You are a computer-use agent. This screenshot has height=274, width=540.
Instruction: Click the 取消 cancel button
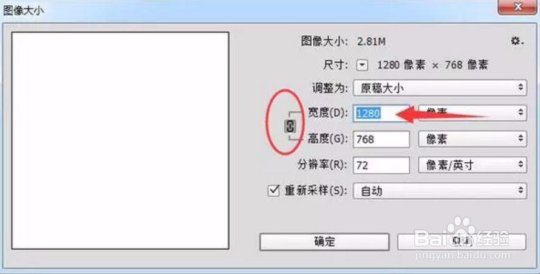click(462, 242)
